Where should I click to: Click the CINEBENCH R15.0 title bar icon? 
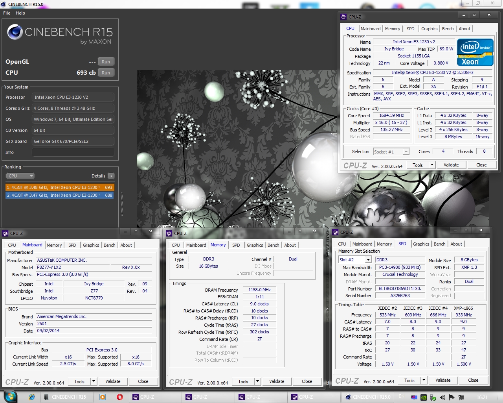click(4, 4)
